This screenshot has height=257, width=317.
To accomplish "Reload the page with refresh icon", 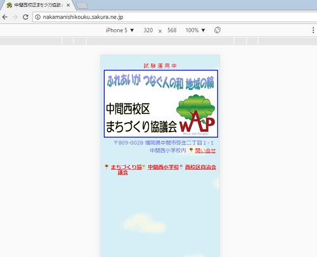I will tap(25, 17).
